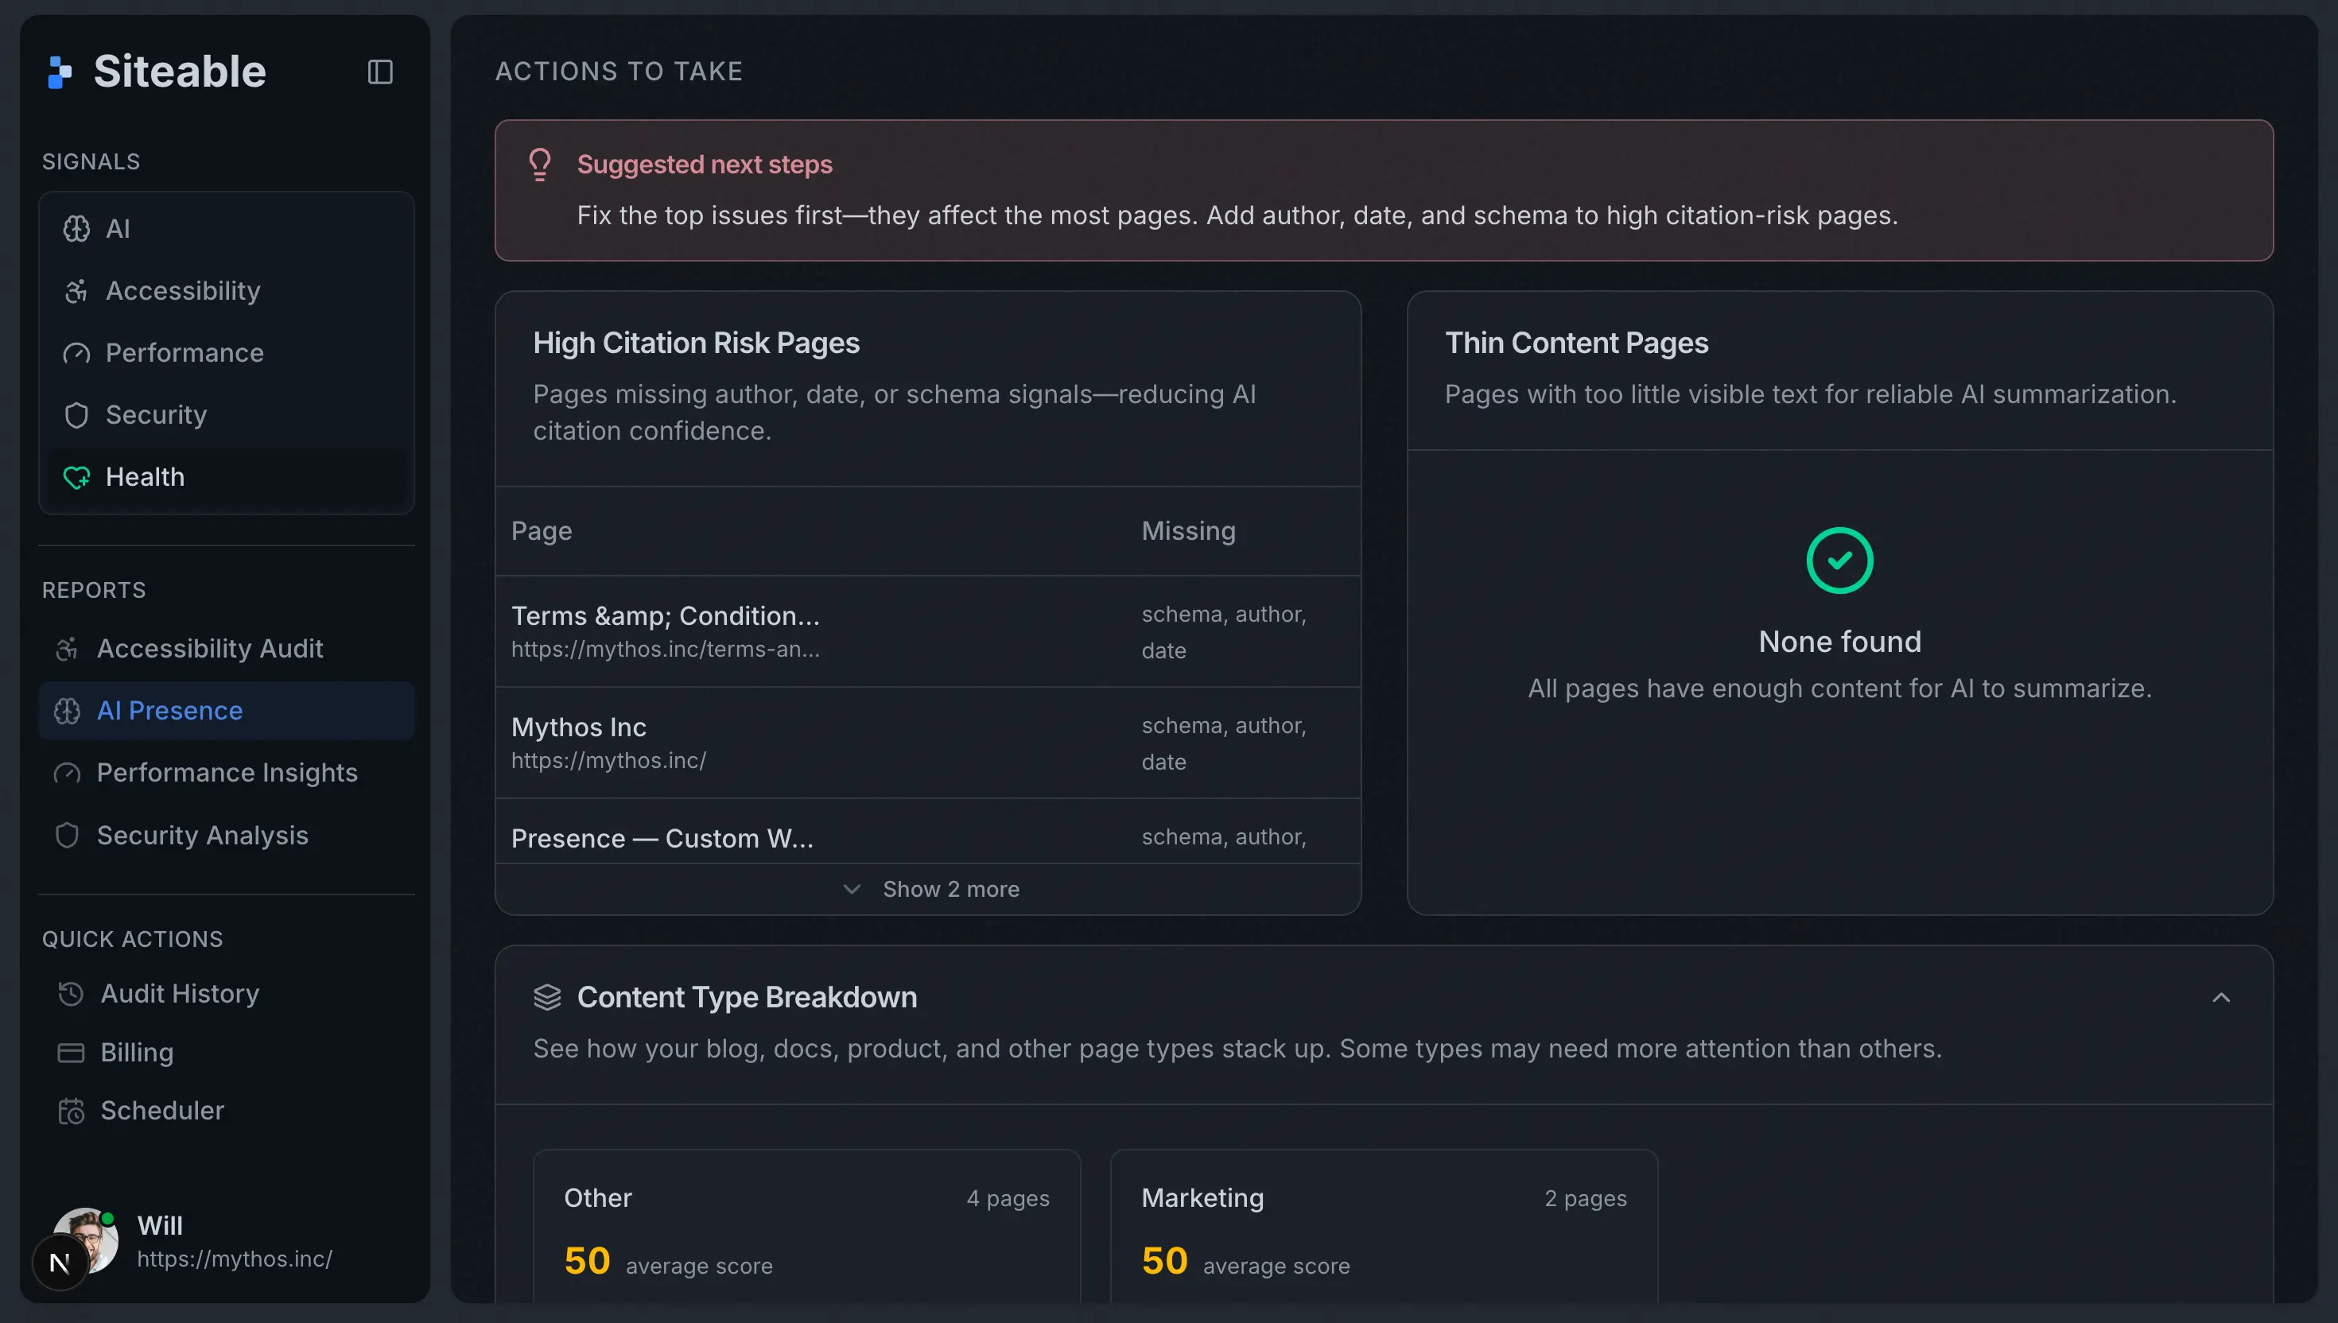Click the Performance gauge icon under Signals
Viewport: 2338px width, 1323px height.
(76, 354)
